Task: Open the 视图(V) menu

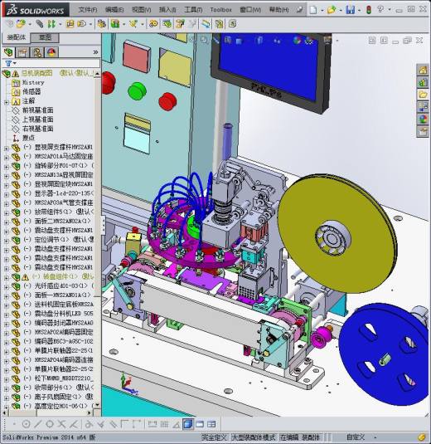Action: (142, 10)
